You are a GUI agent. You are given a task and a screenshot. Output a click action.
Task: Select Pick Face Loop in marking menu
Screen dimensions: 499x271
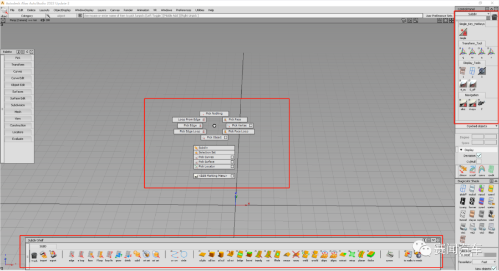tap(238, 132)
